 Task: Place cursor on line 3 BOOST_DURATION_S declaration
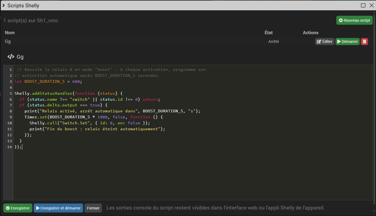click(48, 81)
